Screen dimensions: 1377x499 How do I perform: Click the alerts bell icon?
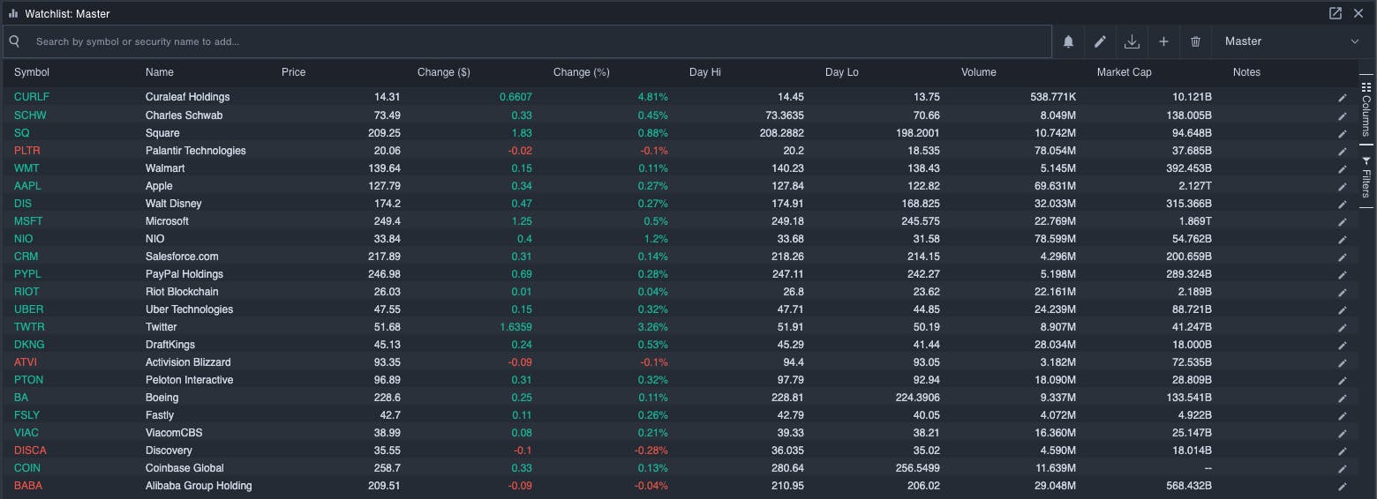click(1068, 41)
